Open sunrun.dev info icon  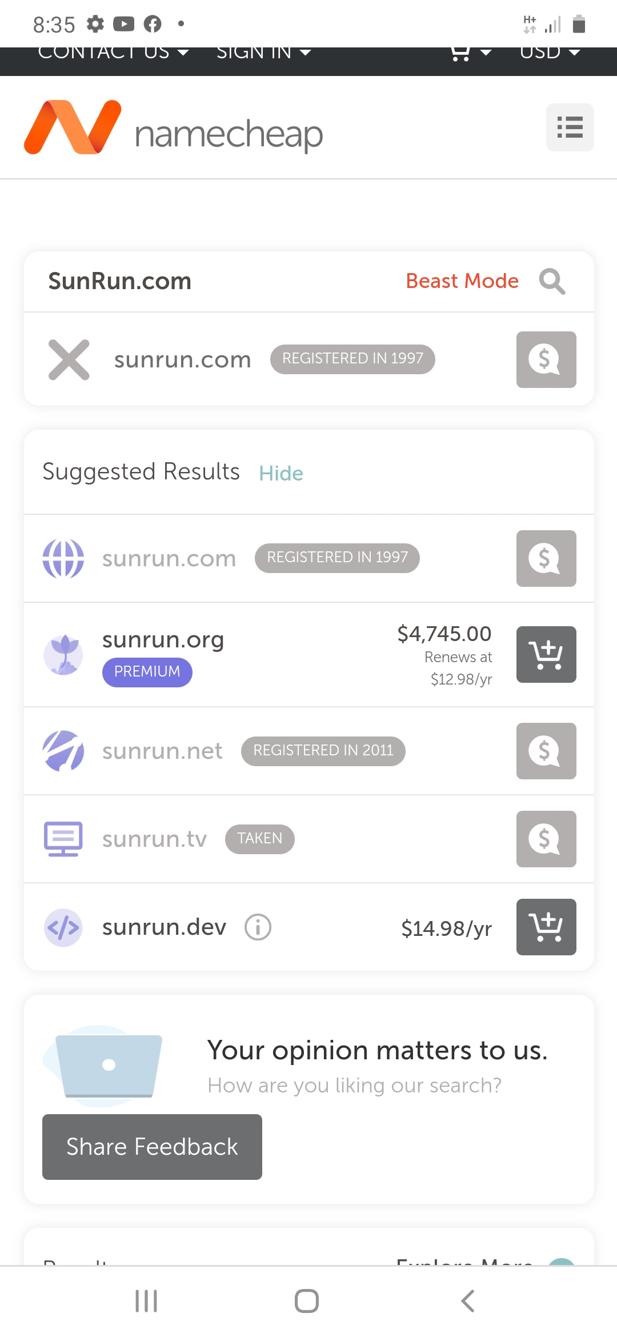coord(258,927)
